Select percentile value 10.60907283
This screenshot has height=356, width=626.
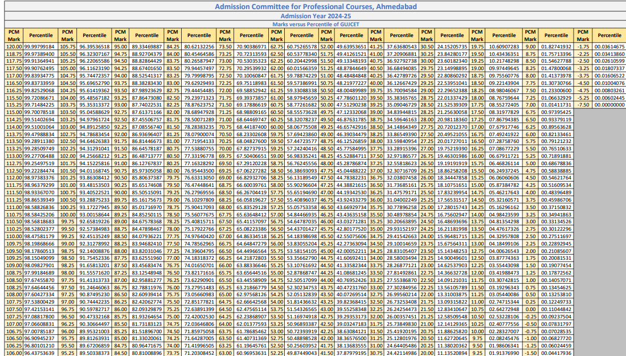(x=504, y=47)
